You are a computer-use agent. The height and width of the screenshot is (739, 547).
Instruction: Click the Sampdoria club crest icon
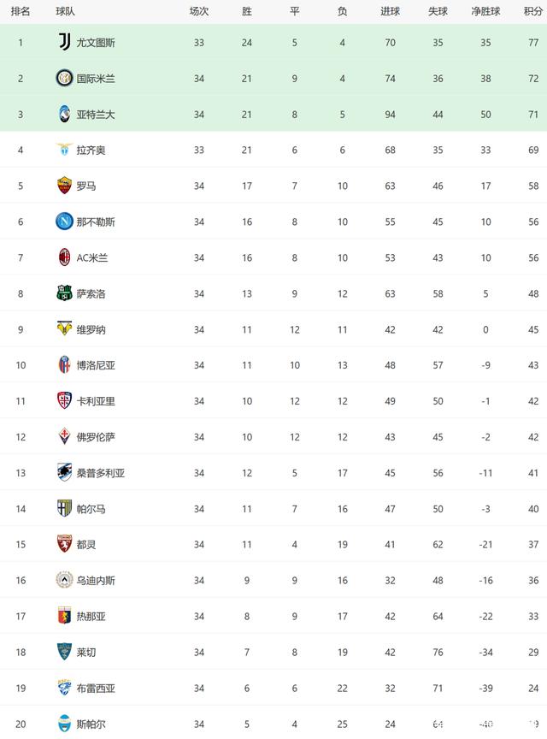[x=65, y=472]
